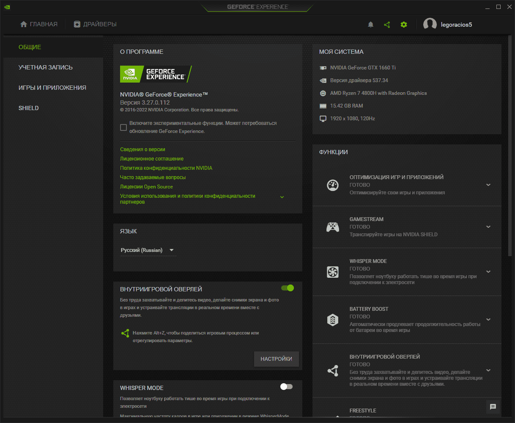Image resolution: width=515 pixels, height=423 pixels.
Task: Open the SHIELD settings section
Action: coord(53,108)
